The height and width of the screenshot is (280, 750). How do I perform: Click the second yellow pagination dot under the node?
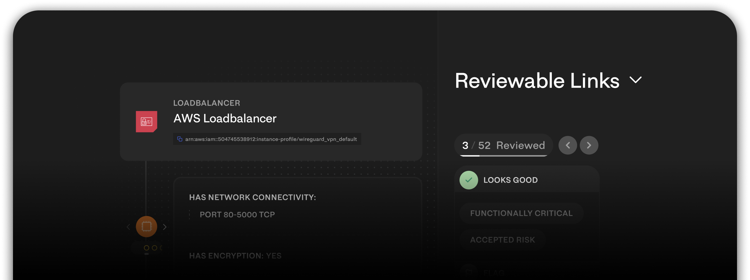point(154,248)
